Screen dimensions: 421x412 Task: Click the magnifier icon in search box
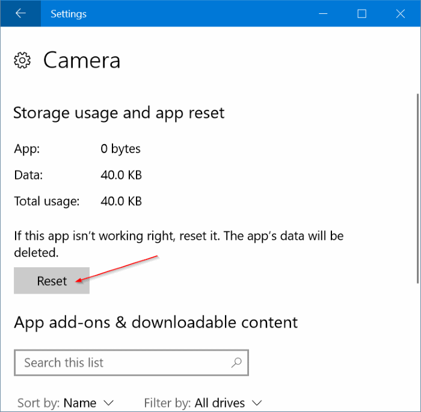click(236, 363)
